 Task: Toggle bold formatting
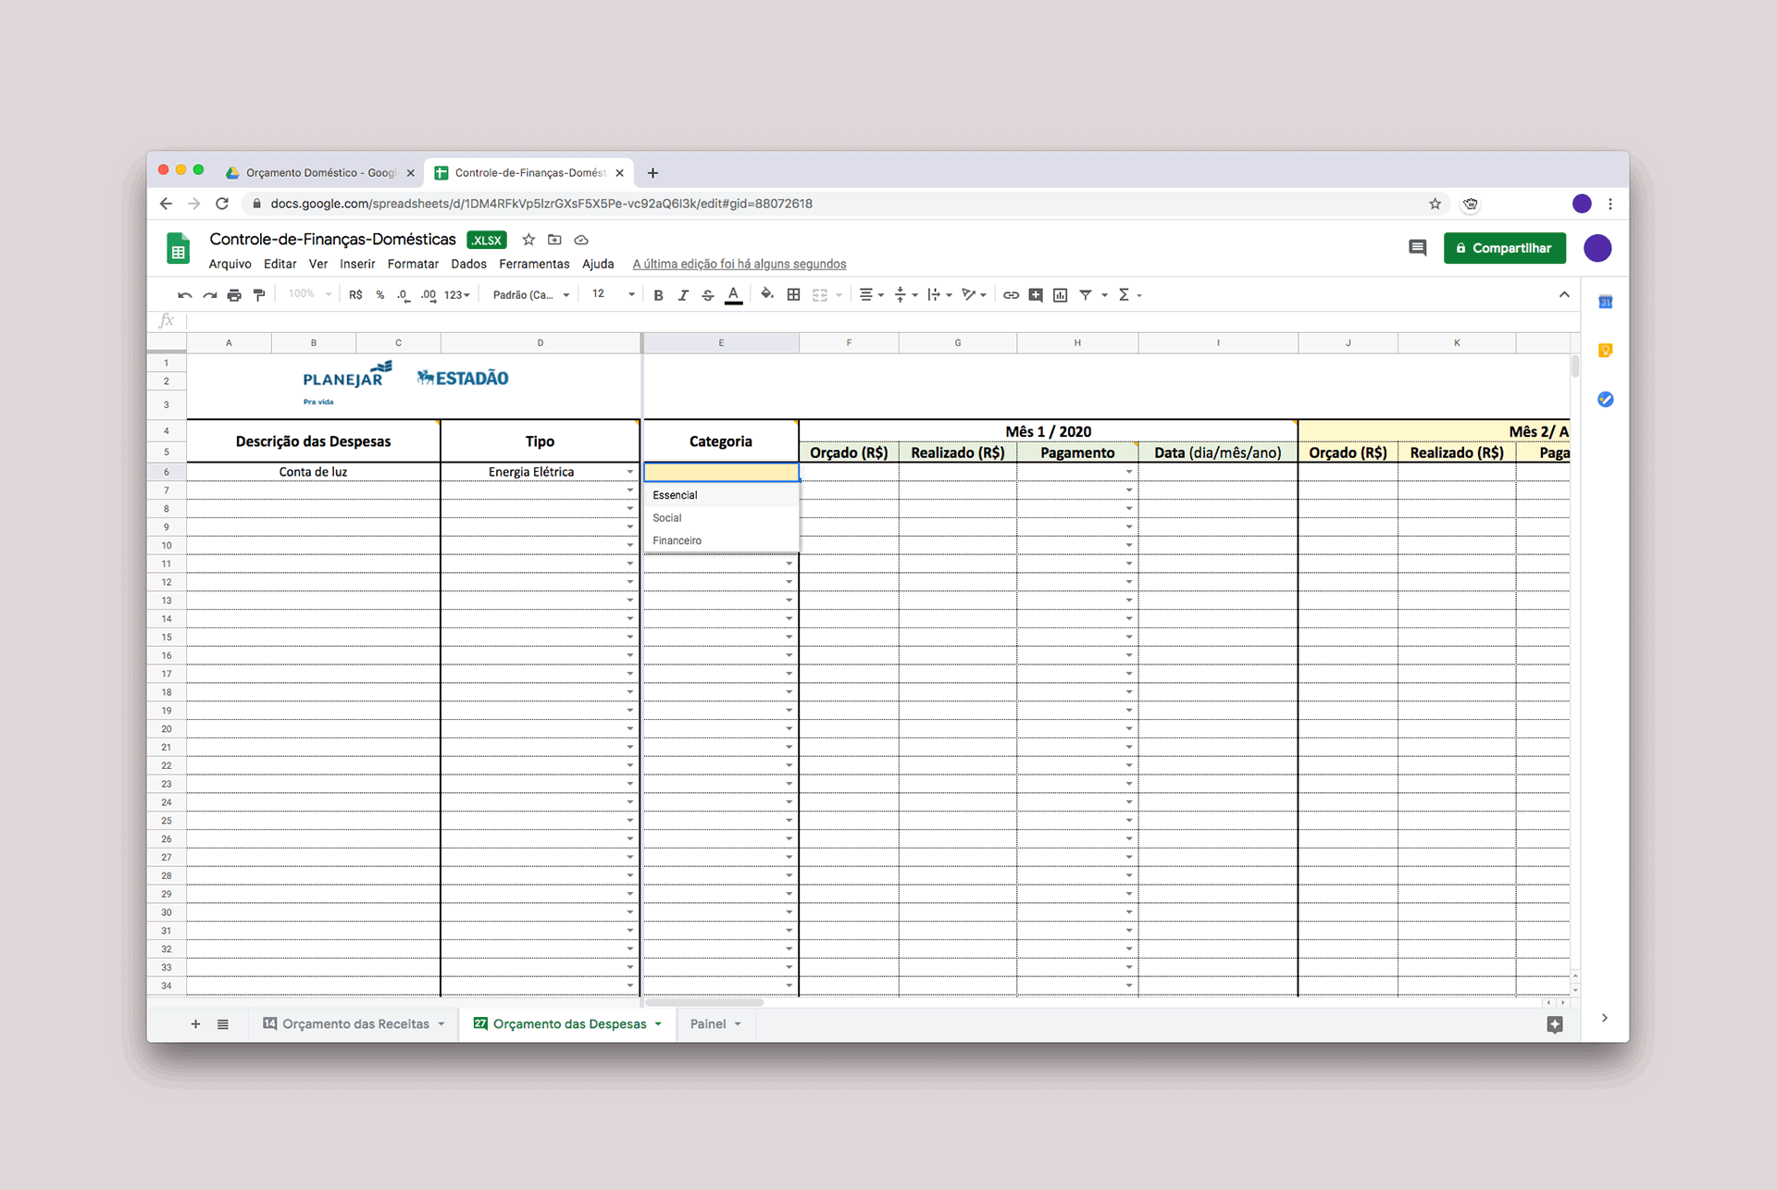(x=658, y=295)
